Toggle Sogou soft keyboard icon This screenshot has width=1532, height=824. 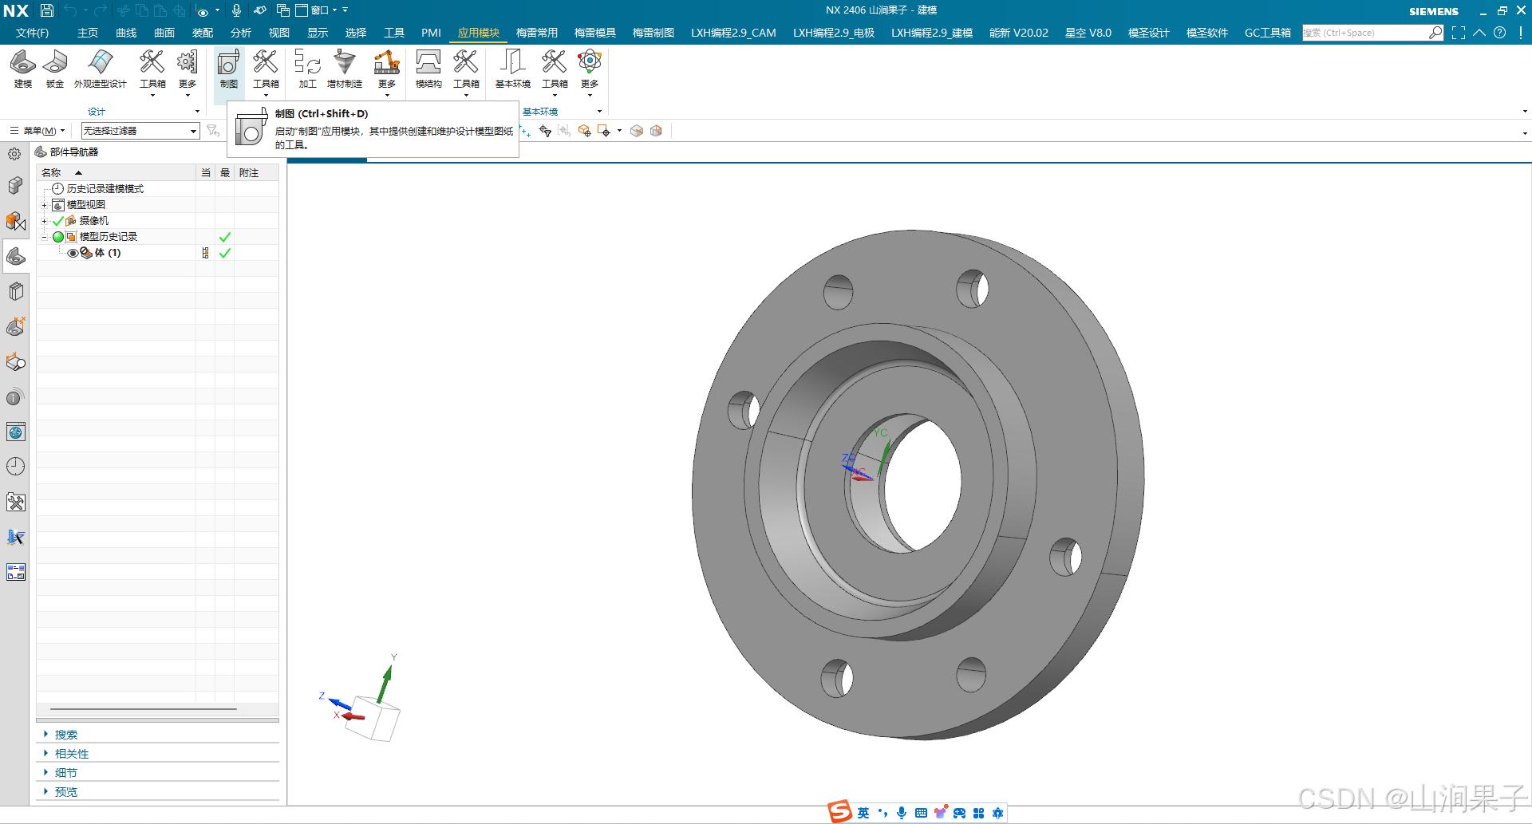(921, 813)
